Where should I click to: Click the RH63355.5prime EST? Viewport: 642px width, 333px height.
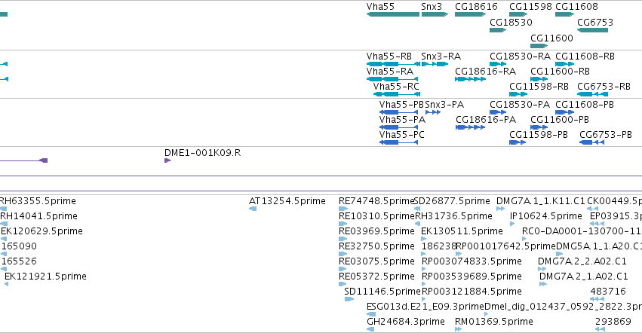[x=3, y=209]
